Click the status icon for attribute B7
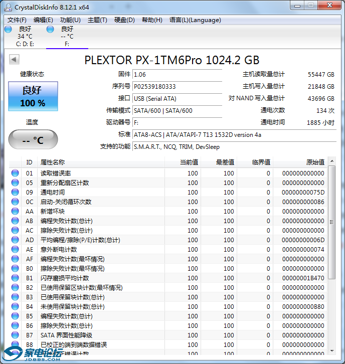This screenshot has width=345, height=364. [x=15, y=335]
